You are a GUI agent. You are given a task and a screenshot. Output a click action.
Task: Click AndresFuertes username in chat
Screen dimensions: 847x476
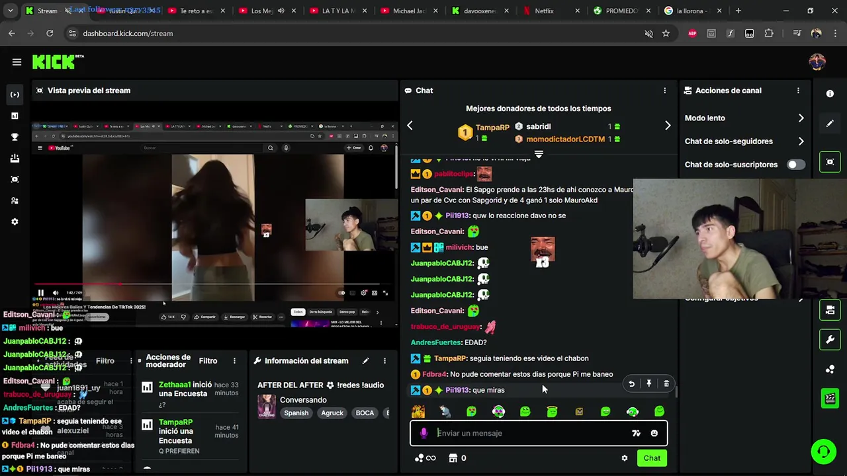click(435, 342)
